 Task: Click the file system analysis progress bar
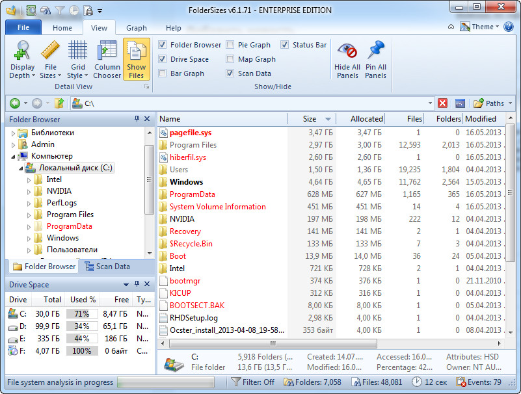[166, 382]
